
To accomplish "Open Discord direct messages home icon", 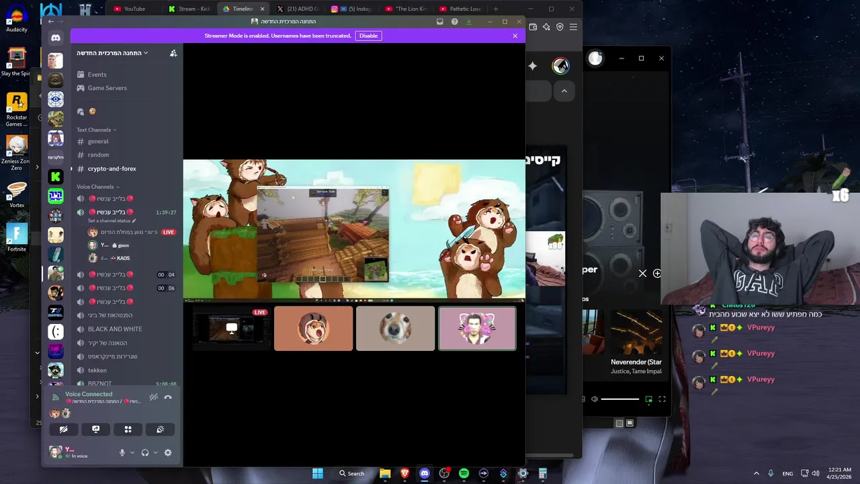I will coord(56,38).
